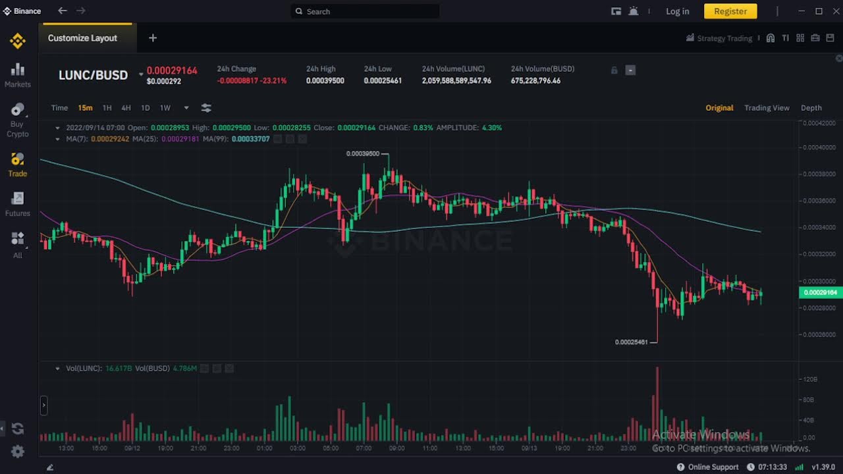Add a new layout tab with plus
Viewport: 843px width, 474px height.
pos(153,38)
